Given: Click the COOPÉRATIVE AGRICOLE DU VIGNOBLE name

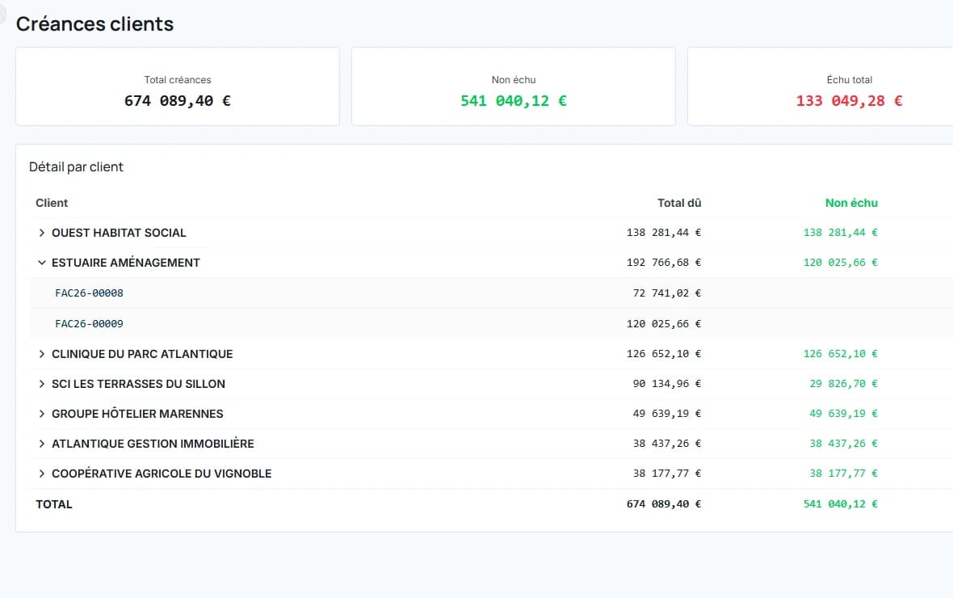Looking at the screenshot, I should [x=162, y=474].
